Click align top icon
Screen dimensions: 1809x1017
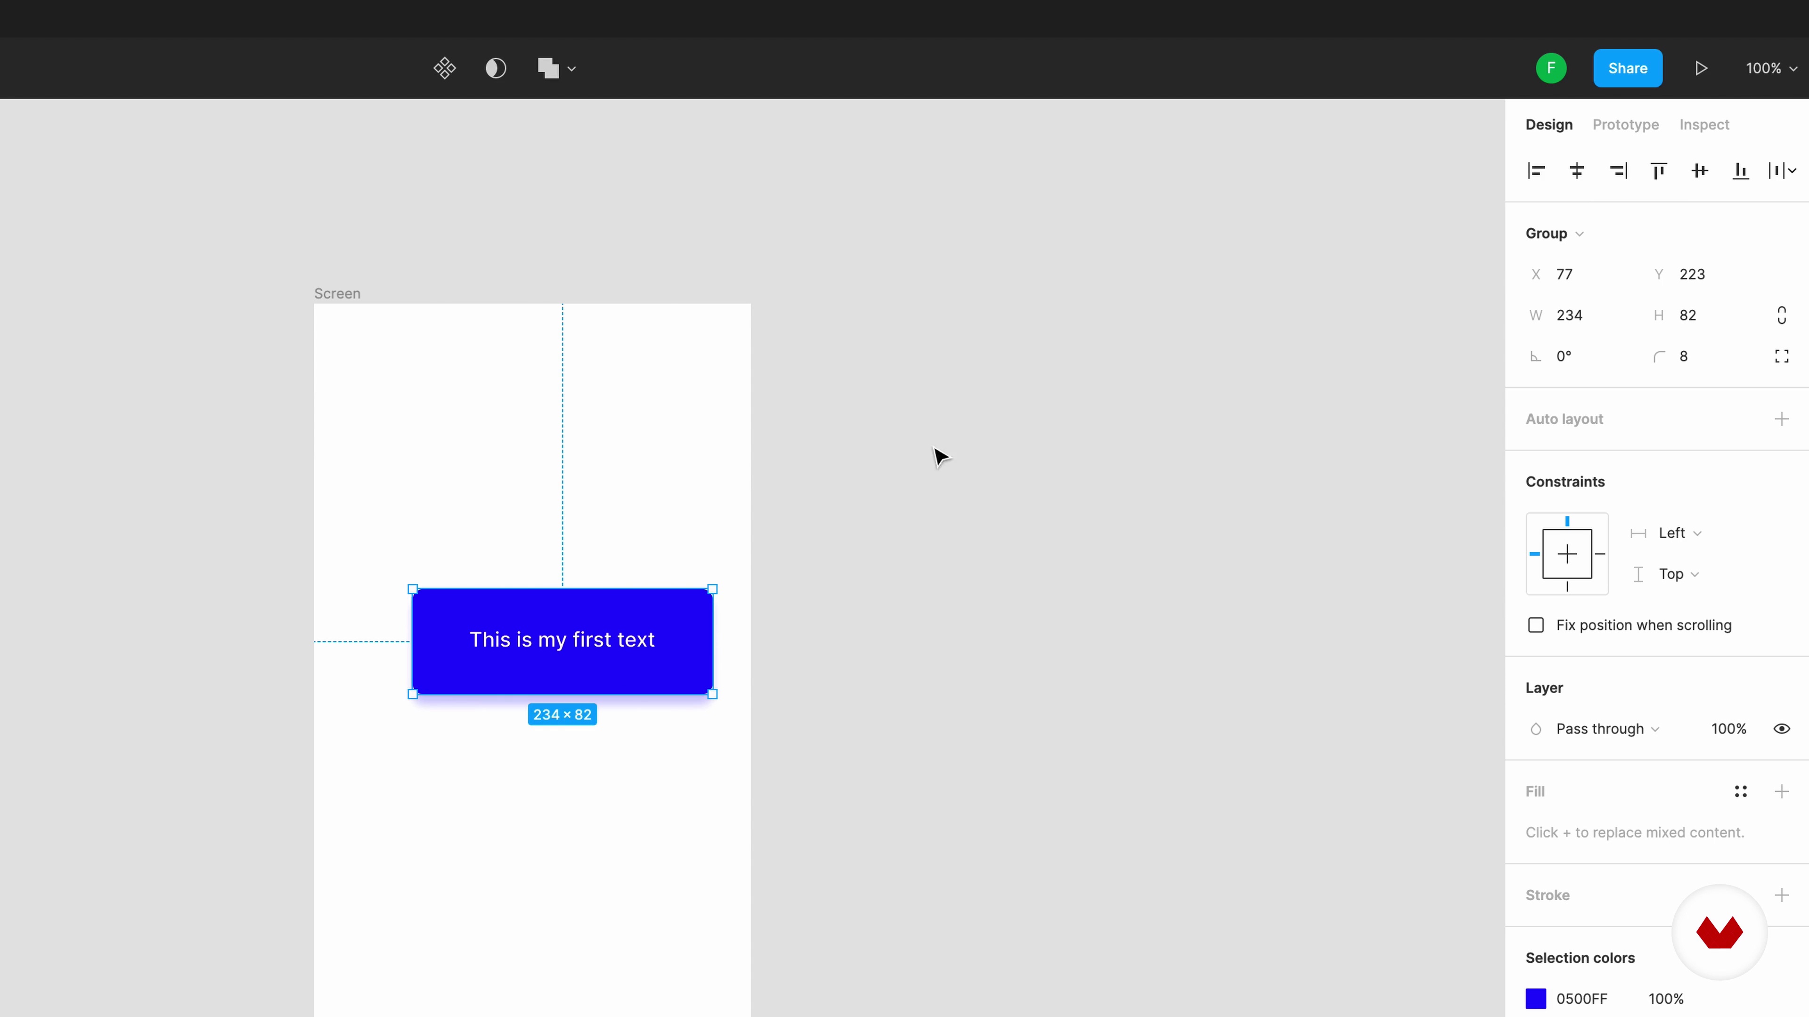click(x=1659, y=170)
